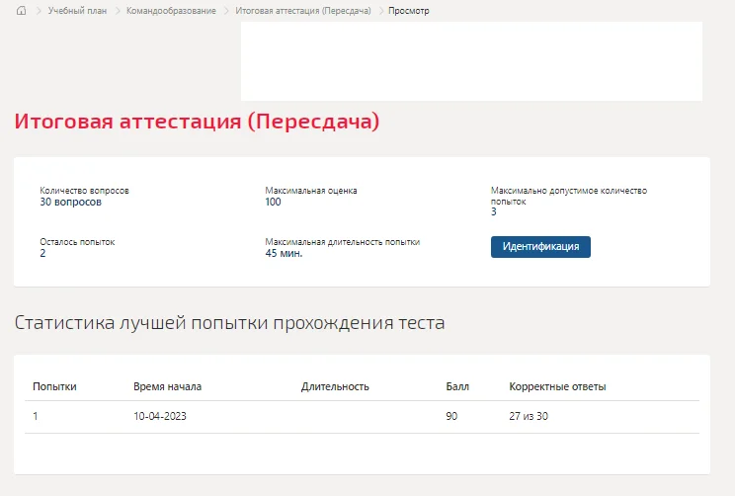The width and height of the screenshot is (735, 496).
Task: Select the 27 из 30 correct answers cell
Action: [529, 416]
